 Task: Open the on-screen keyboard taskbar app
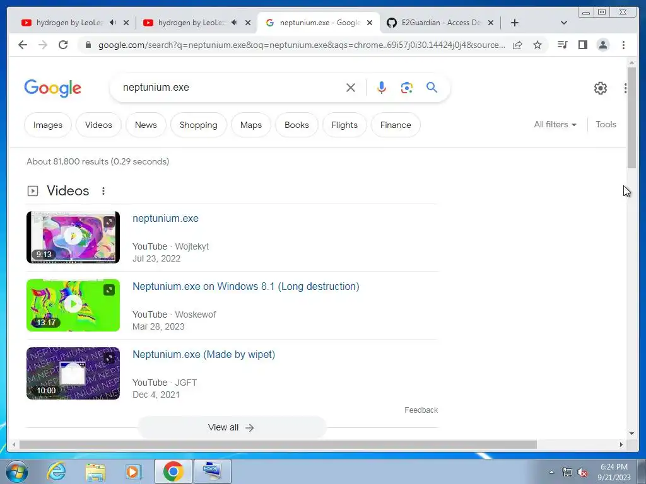[x=213, y=471]
